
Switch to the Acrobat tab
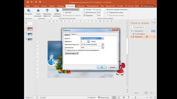coord(120,6)
